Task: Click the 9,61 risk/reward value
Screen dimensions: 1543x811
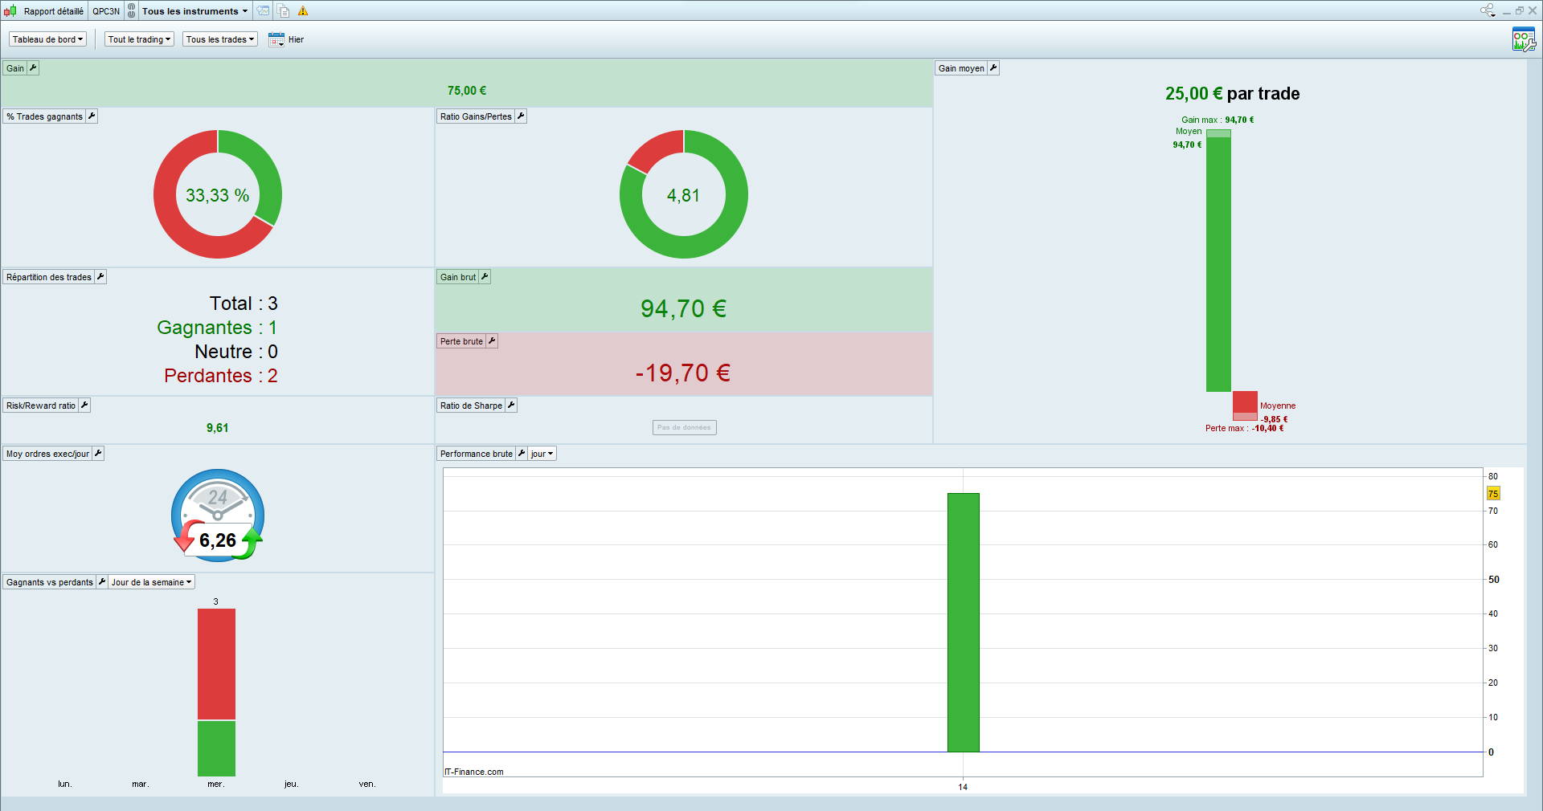Action: (x=218, y=428)
